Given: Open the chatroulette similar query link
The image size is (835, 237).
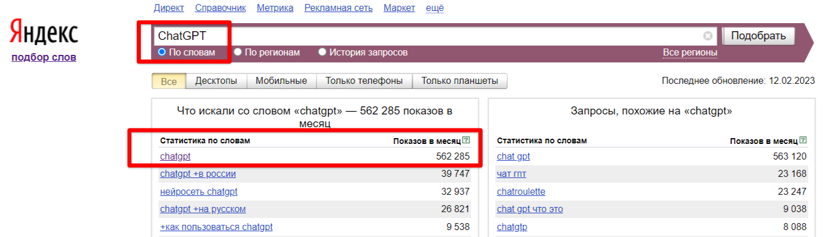Looking at the screenshot, I should [521, 191].
